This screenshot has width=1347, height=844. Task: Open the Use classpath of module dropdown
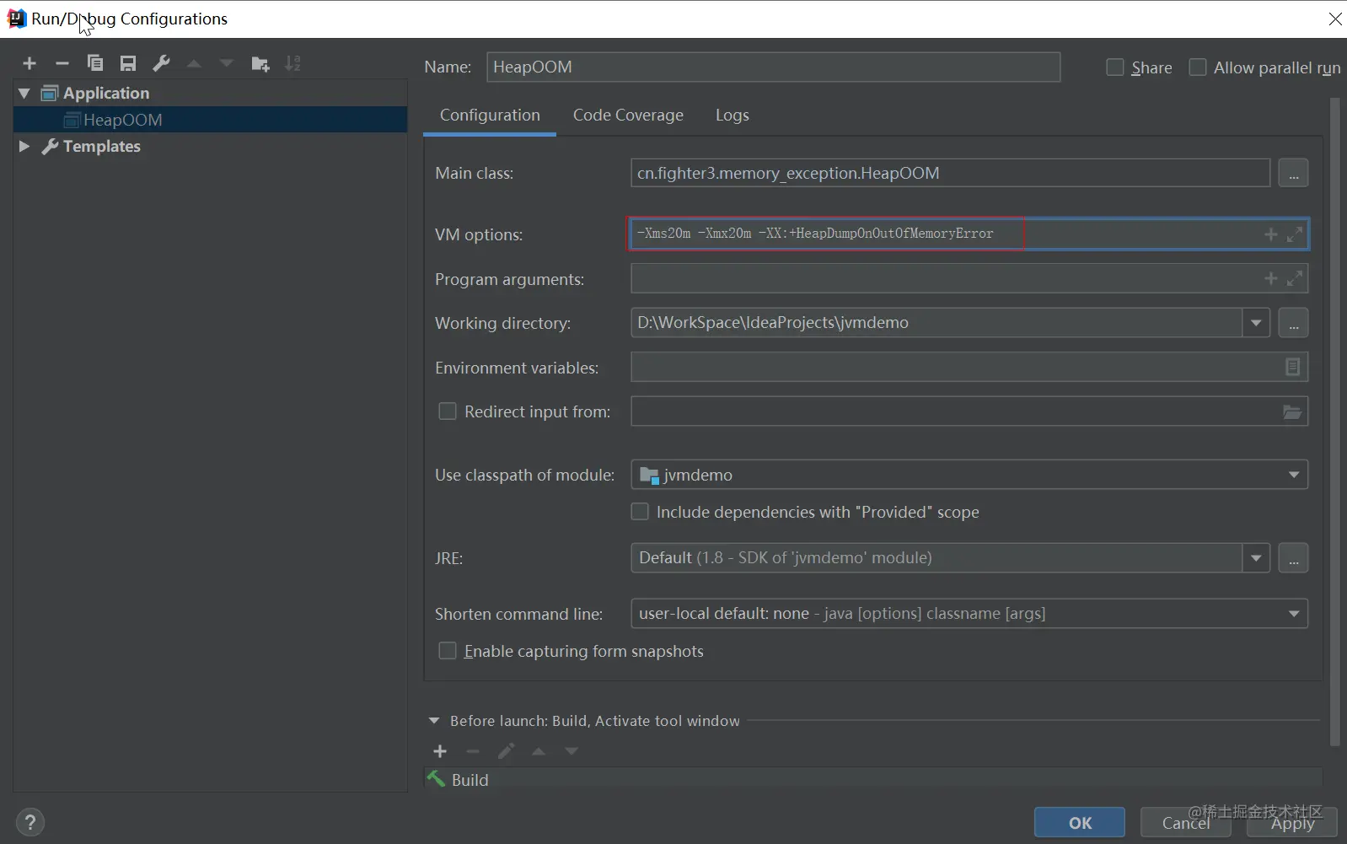click(969, 475)
